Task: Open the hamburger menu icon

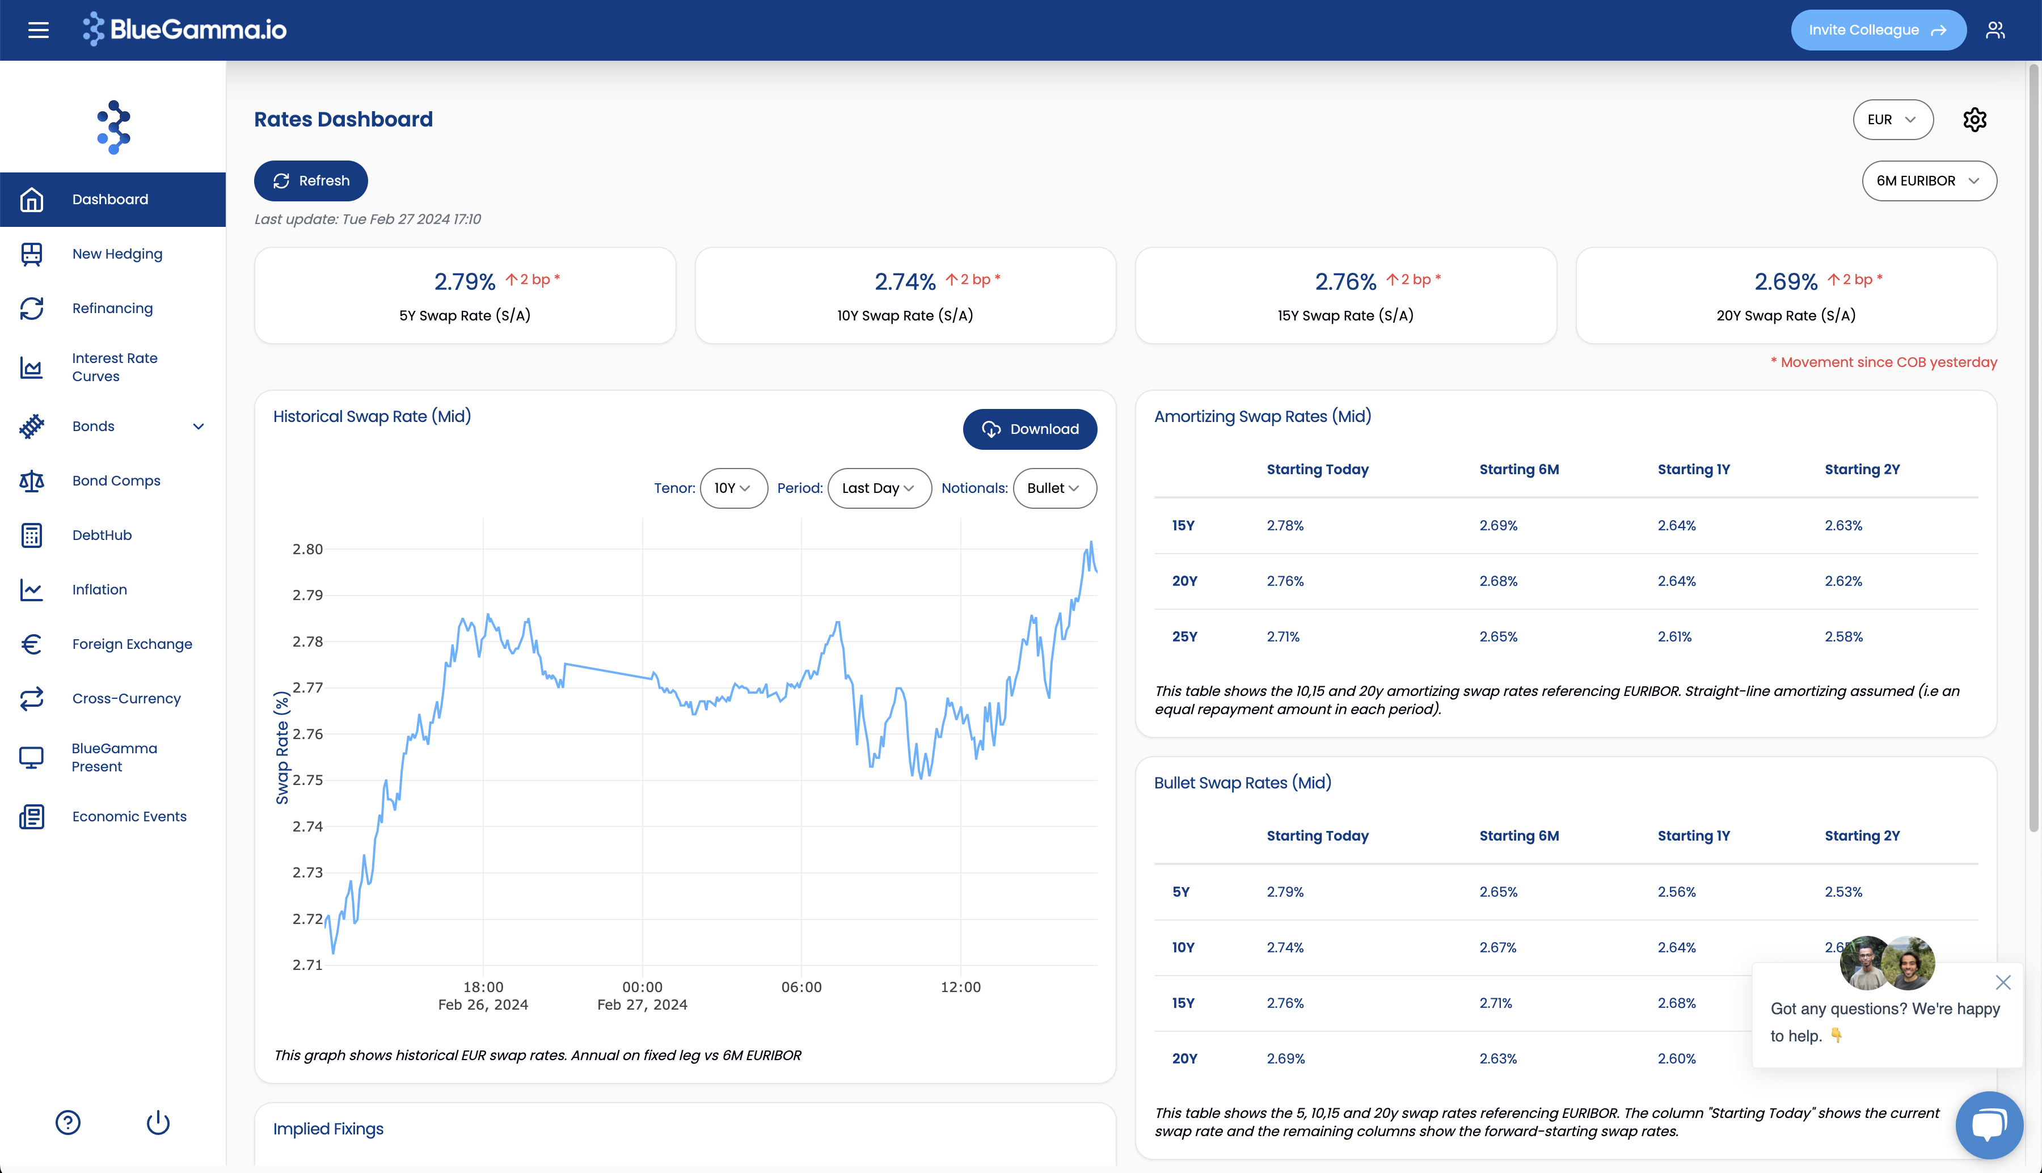Action: [38, 30]
